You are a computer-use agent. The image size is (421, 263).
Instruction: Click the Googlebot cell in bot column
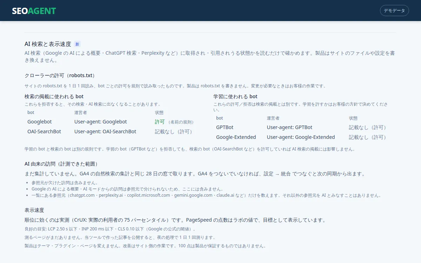[39, 122]
